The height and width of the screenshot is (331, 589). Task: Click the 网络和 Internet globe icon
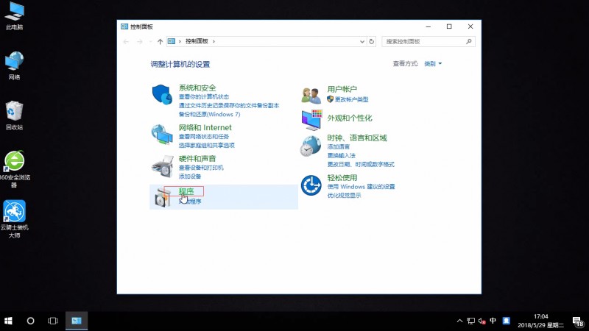pyautogui.click(x=162, y=135)
